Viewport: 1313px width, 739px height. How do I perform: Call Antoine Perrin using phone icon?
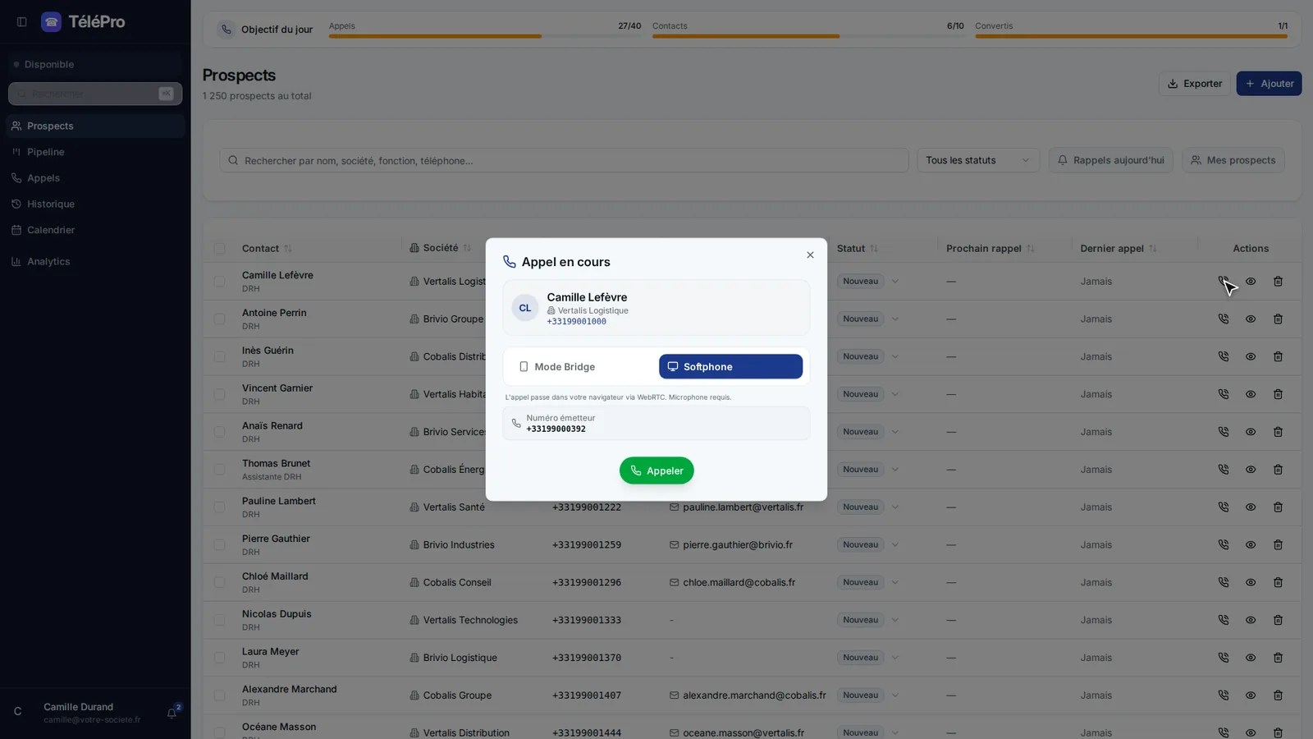pyautogui.click(x=1224, y=319)
